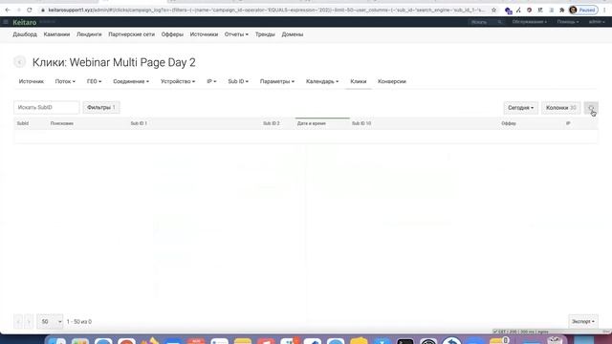Open the Лендинги section
This screenshot has height=344, width=612.
pyautogui.click(x=89, y=34)
